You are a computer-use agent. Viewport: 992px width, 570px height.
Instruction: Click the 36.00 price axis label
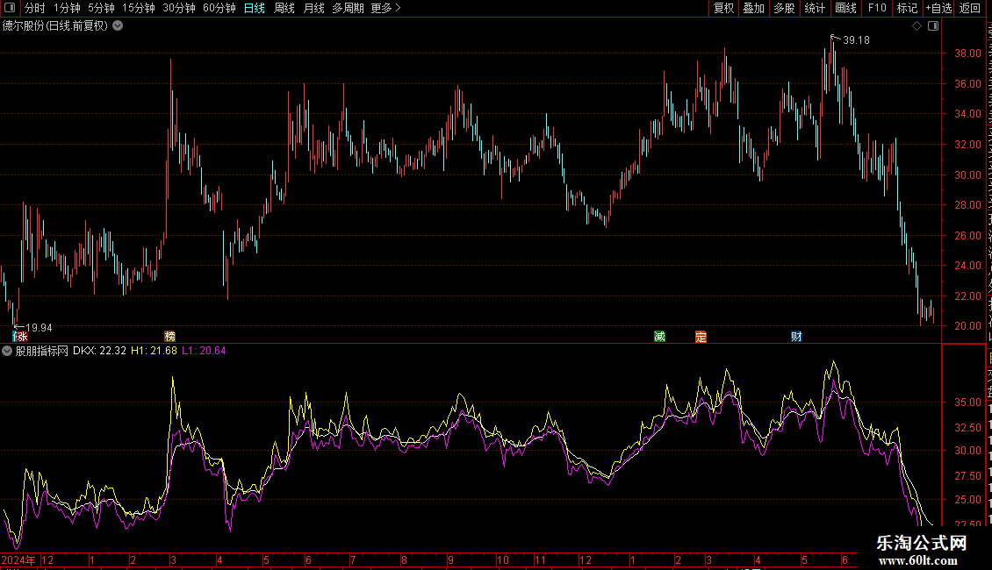(968, 83)
